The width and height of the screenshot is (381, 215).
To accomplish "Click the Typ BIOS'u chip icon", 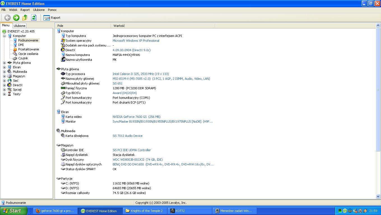I will click(63, 93).
